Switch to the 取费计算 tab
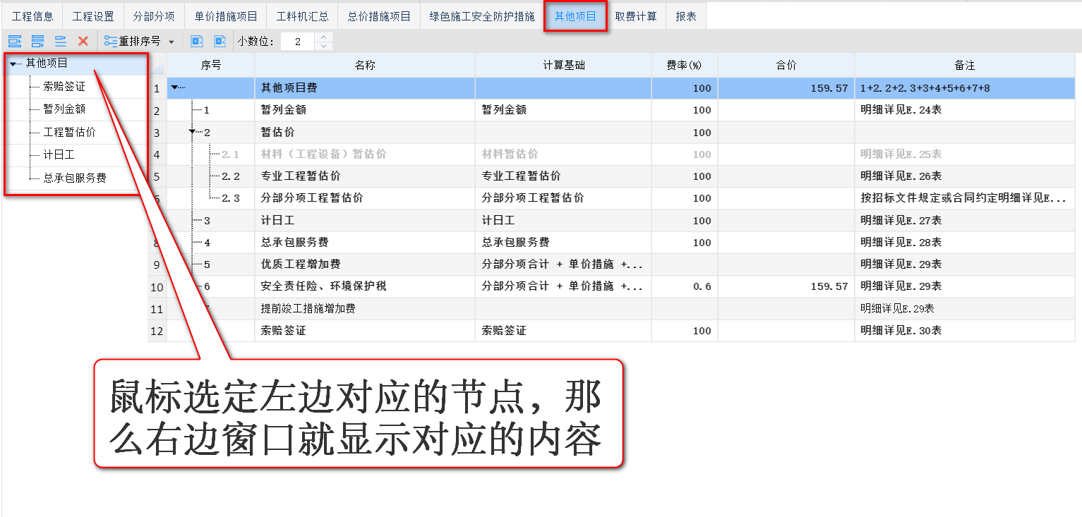 click(x=637, y=16)
